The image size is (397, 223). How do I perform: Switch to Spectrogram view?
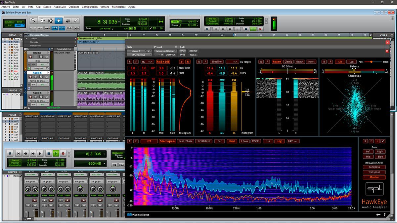[167, 141]
